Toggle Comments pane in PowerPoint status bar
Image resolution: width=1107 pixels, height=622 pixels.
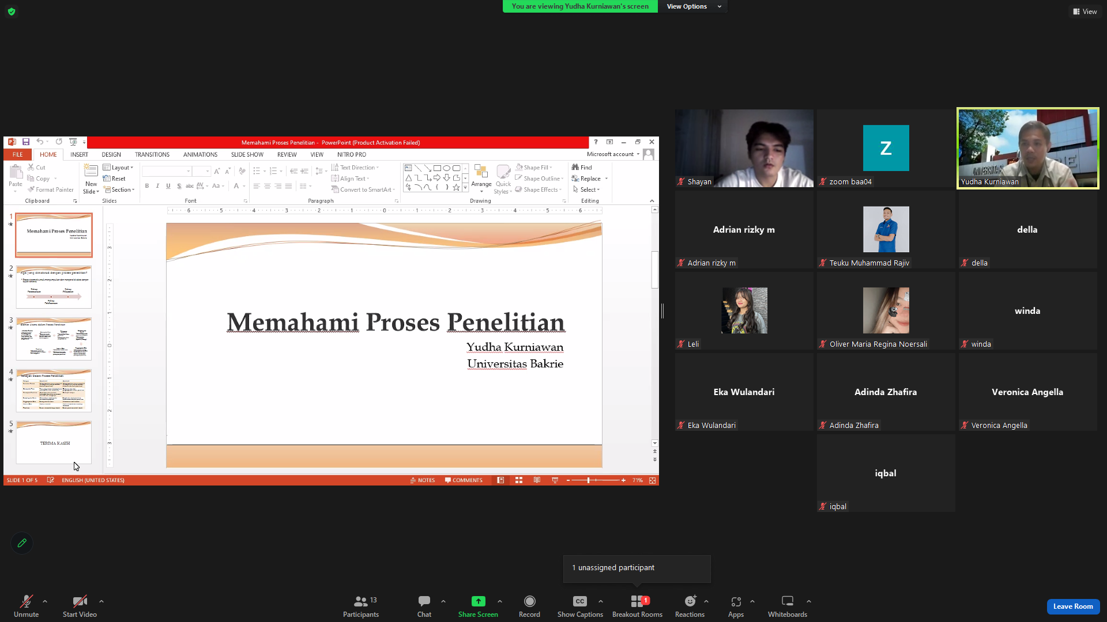464,480
